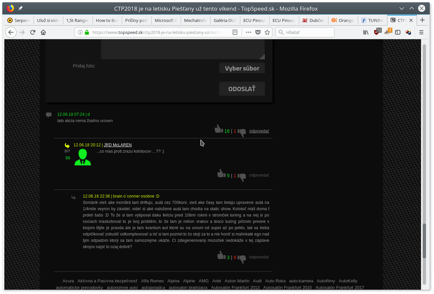Screen dimensions: 434x294
Task: Switch to the Dubček tab
Action: tap(313, 20)
